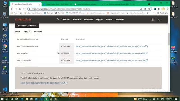Click the address bar URL field
The width and height of the screenshot is (180, 101).
tap(85, 9)
